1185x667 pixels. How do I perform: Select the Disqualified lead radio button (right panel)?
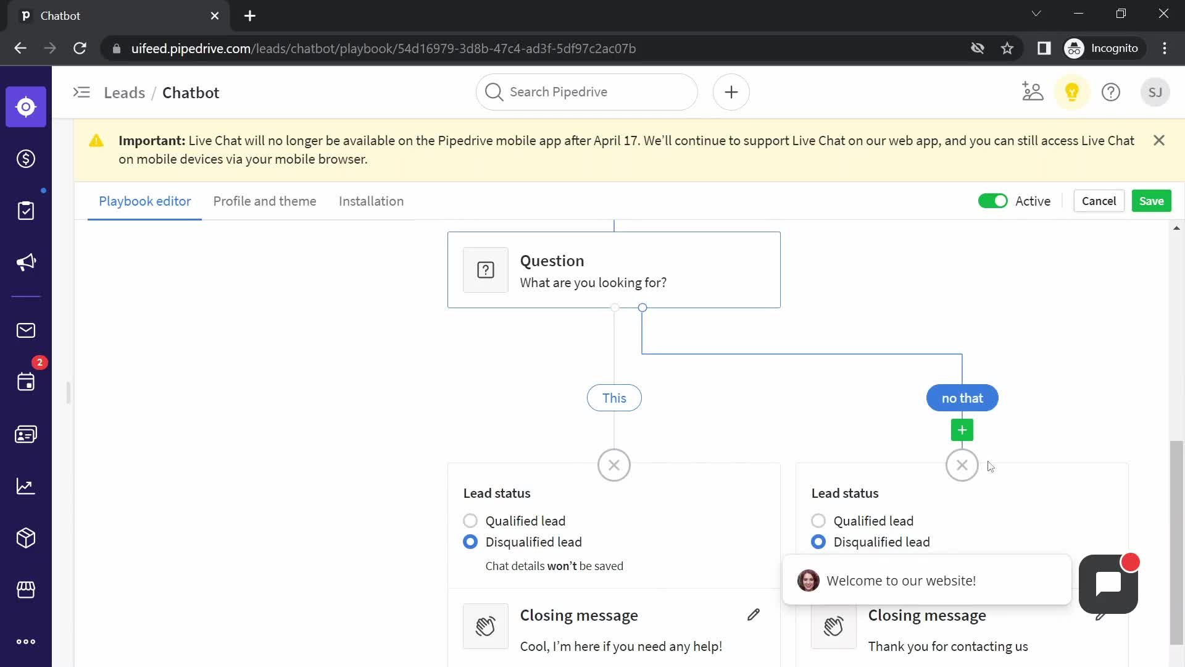tap(818, 542)
